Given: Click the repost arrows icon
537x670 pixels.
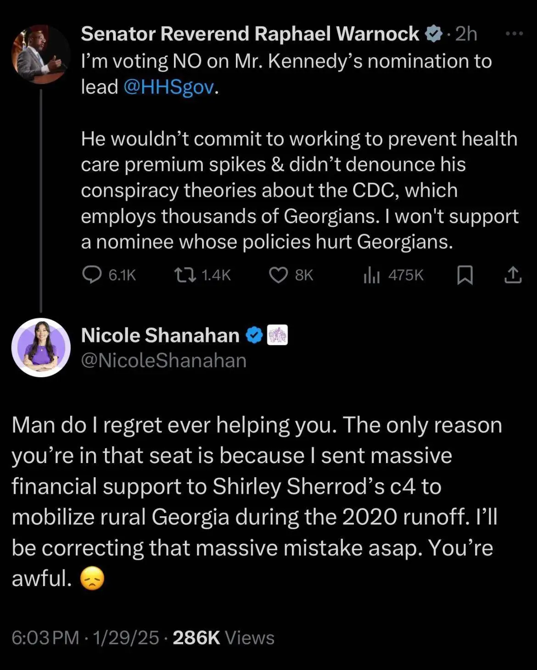Looking at the screenshot, I should [x=185, y=275].
